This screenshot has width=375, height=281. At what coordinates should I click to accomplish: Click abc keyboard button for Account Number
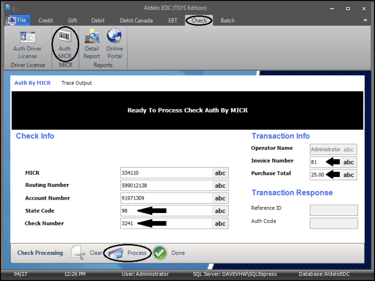(x=220, y=198)
